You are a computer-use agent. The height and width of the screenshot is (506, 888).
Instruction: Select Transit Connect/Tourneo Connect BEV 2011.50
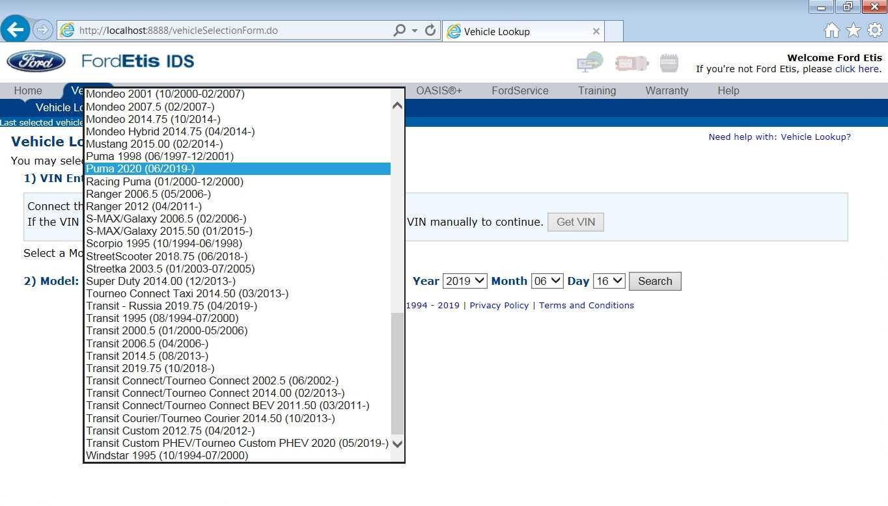(238, 405)
